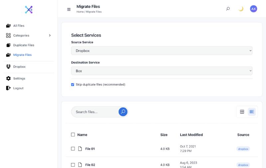The width and height of the screenshot is (266, 168).
Task: Click the Settings gear icon
Action: [8, 79]
